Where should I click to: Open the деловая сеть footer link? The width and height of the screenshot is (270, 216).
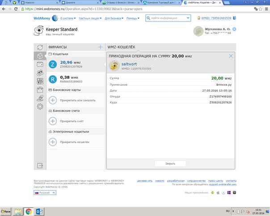(x=145, y=181)
